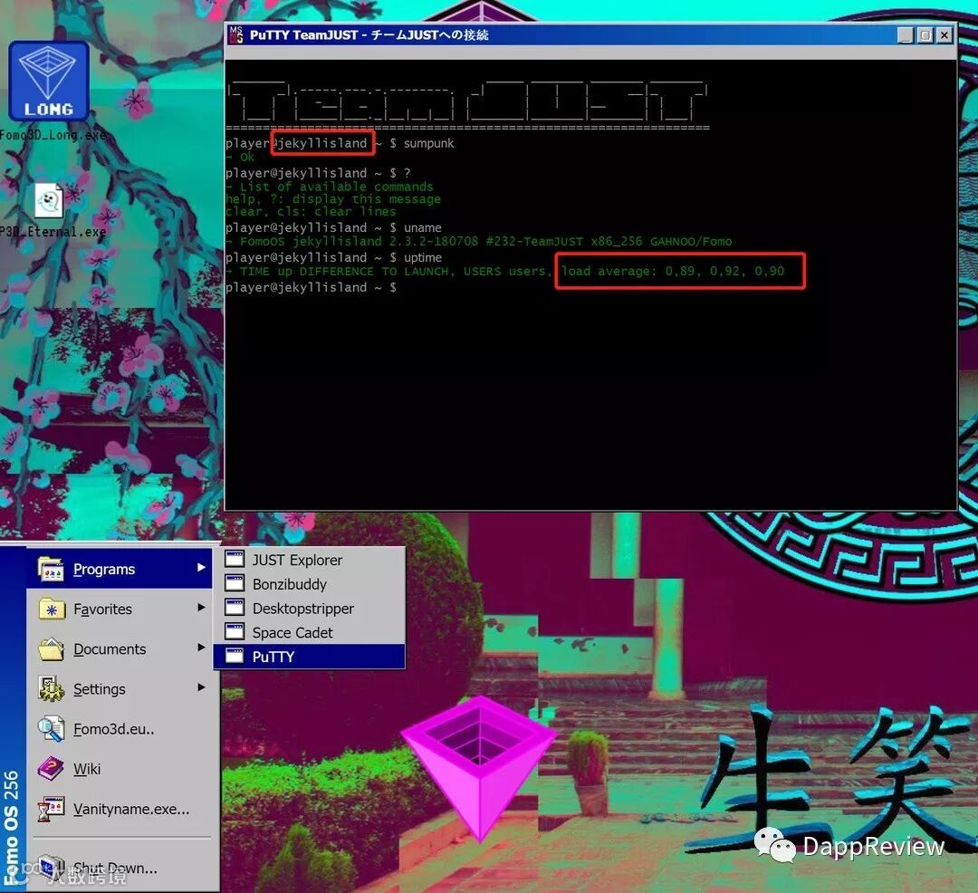
Task: Click the Vanityname.exe run icon
Action: point(51,809)
